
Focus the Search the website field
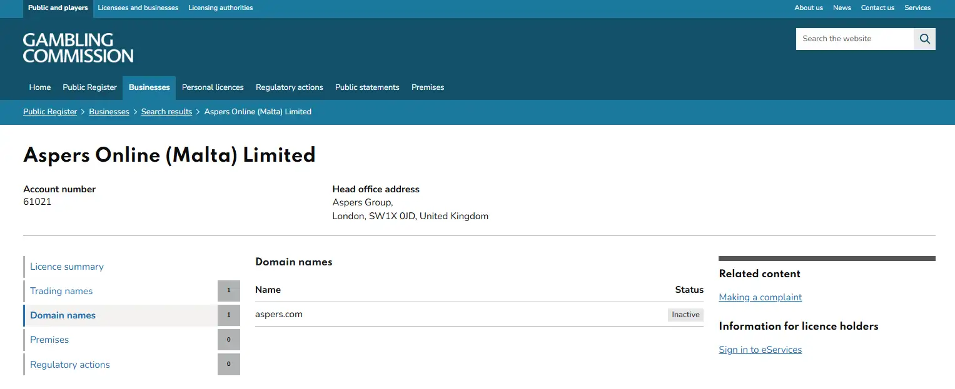[x=855, y=39]
